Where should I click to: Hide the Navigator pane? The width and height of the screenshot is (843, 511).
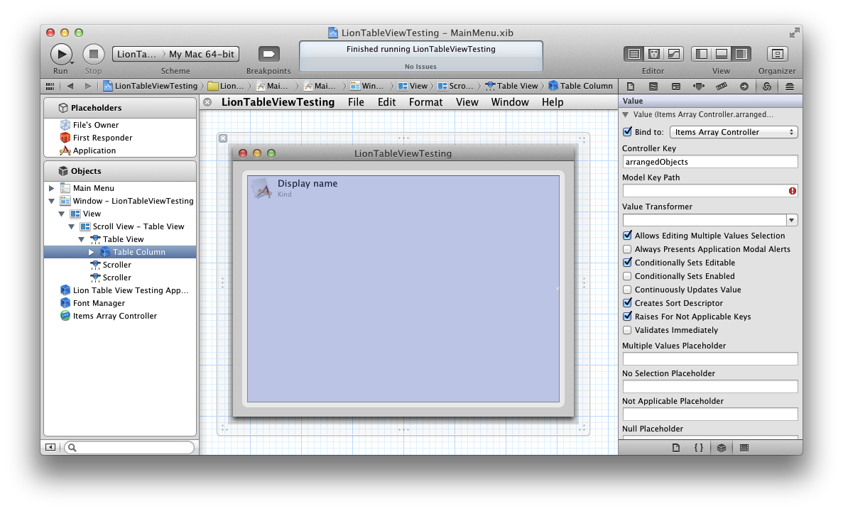702,54
